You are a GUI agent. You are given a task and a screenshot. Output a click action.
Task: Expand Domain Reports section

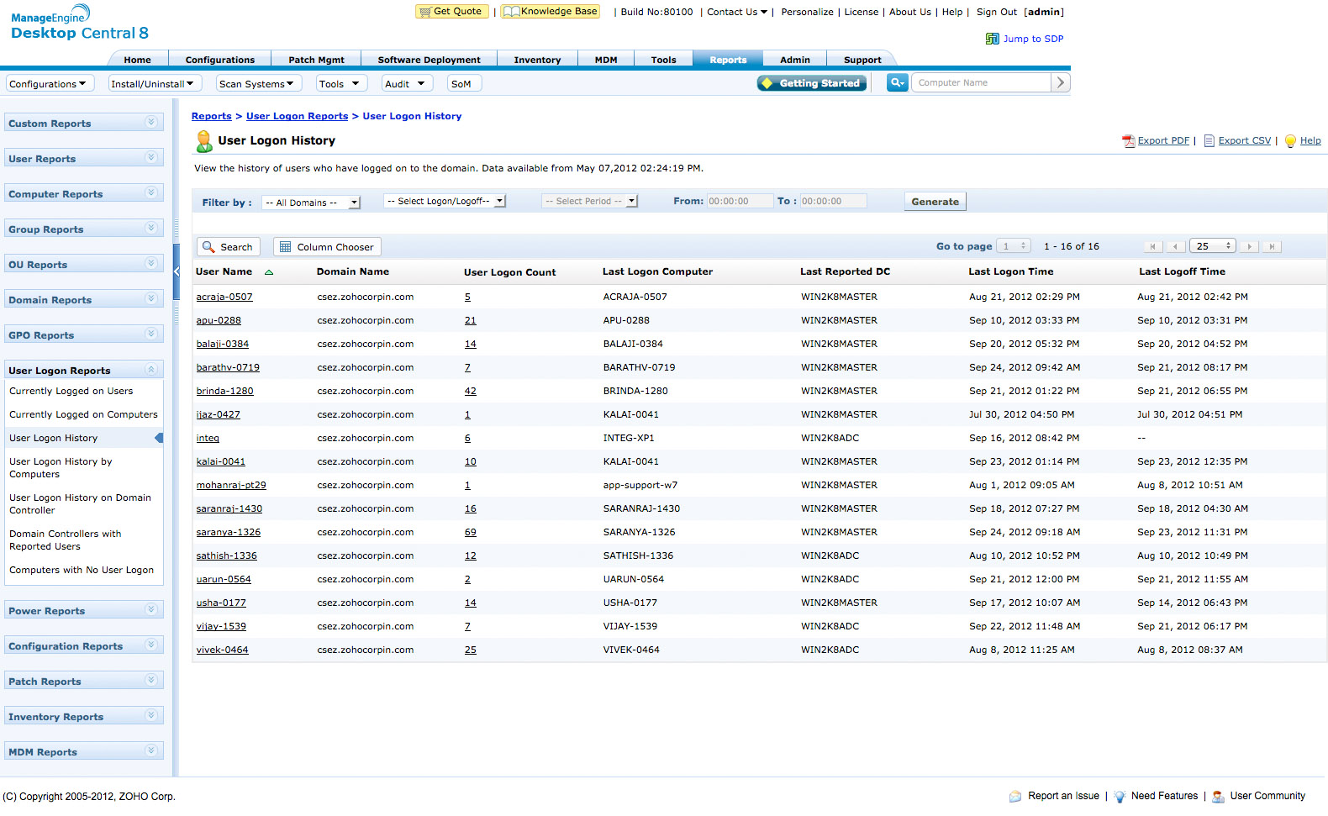click(151, 299)
